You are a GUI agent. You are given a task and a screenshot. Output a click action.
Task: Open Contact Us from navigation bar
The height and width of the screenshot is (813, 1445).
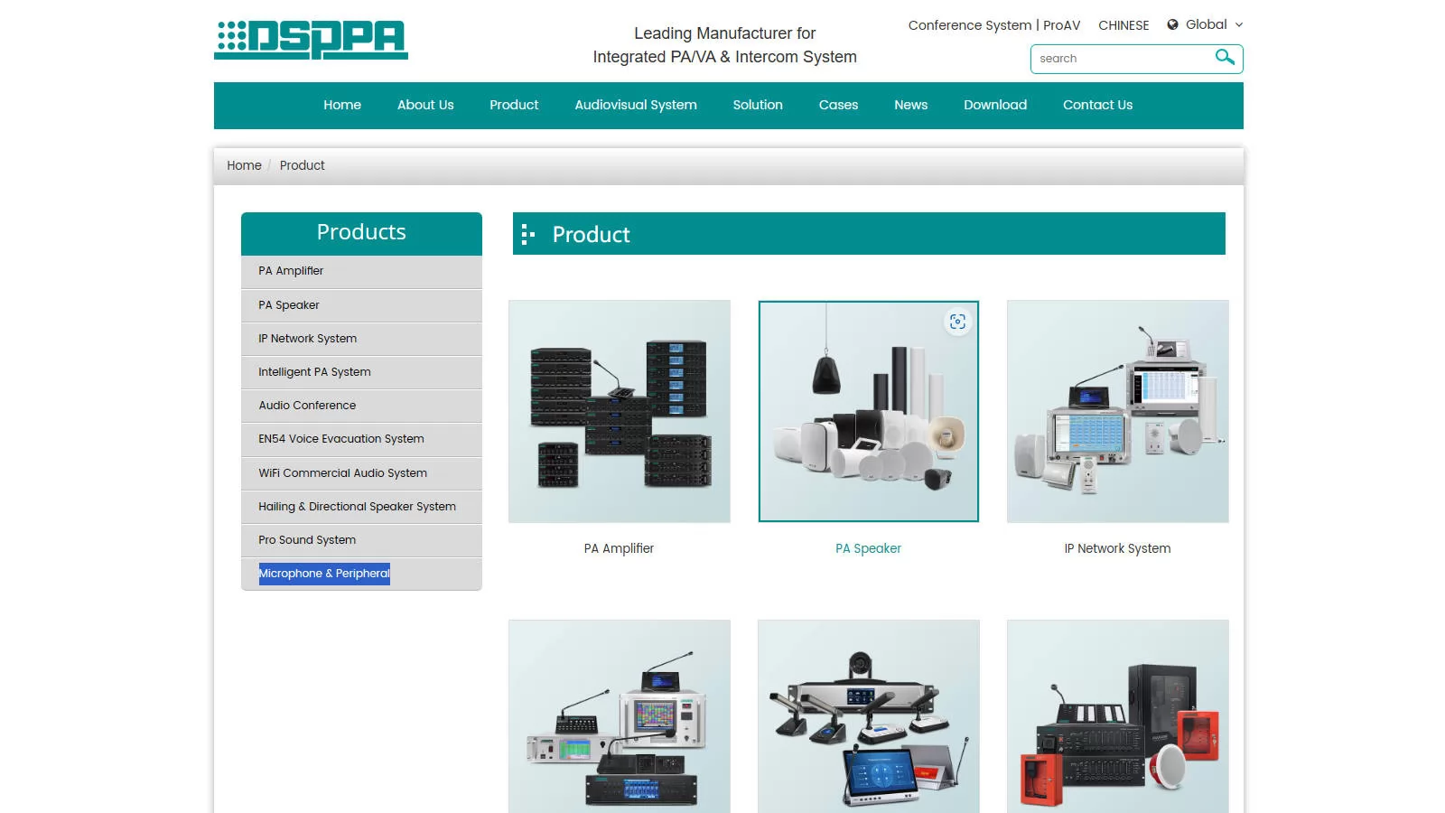(x=1096, y=105)
